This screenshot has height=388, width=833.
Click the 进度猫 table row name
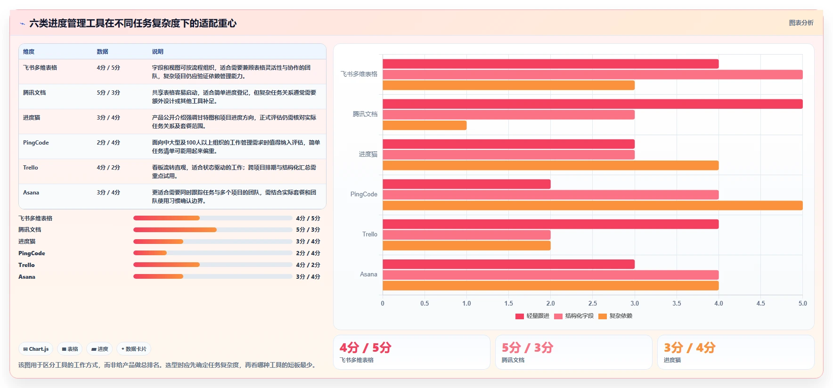32,118
